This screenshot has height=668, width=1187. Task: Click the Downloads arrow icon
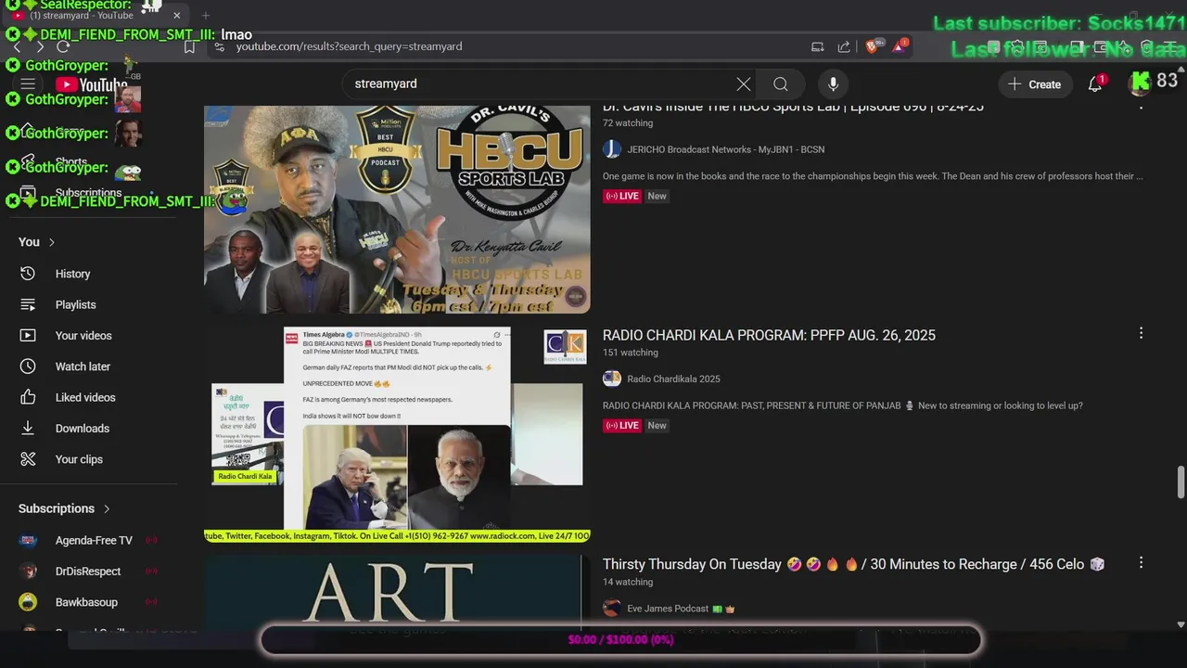click(28, 429)
